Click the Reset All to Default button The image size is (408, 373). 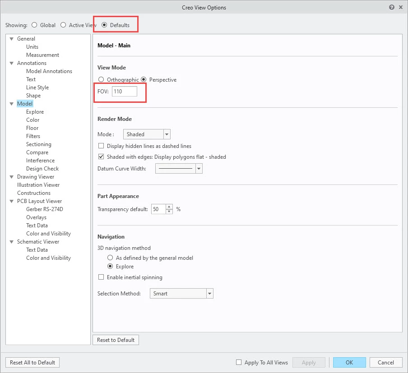click(x=32, y=362)
